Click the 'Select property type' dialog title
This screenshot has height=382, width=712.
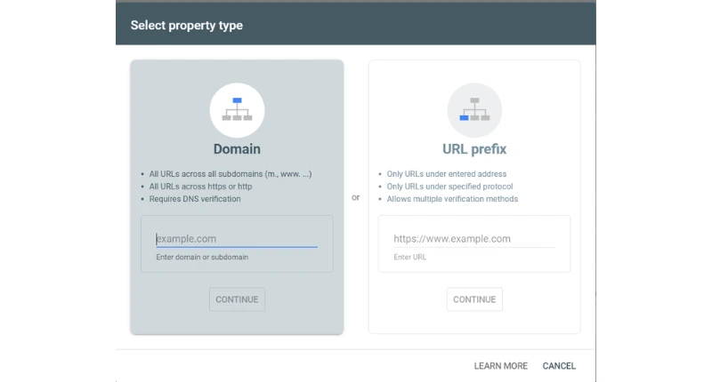pyautogui.click(x=187, y=25)
